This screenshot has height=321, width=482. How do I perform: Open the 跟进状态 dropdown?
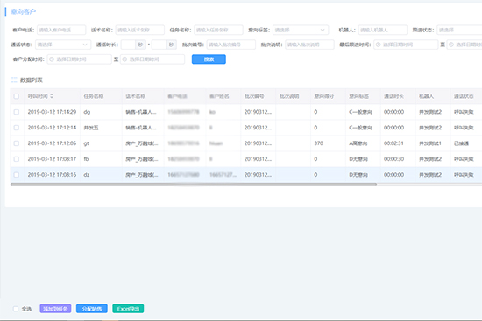pyautogui.click(x=459, y=30)
